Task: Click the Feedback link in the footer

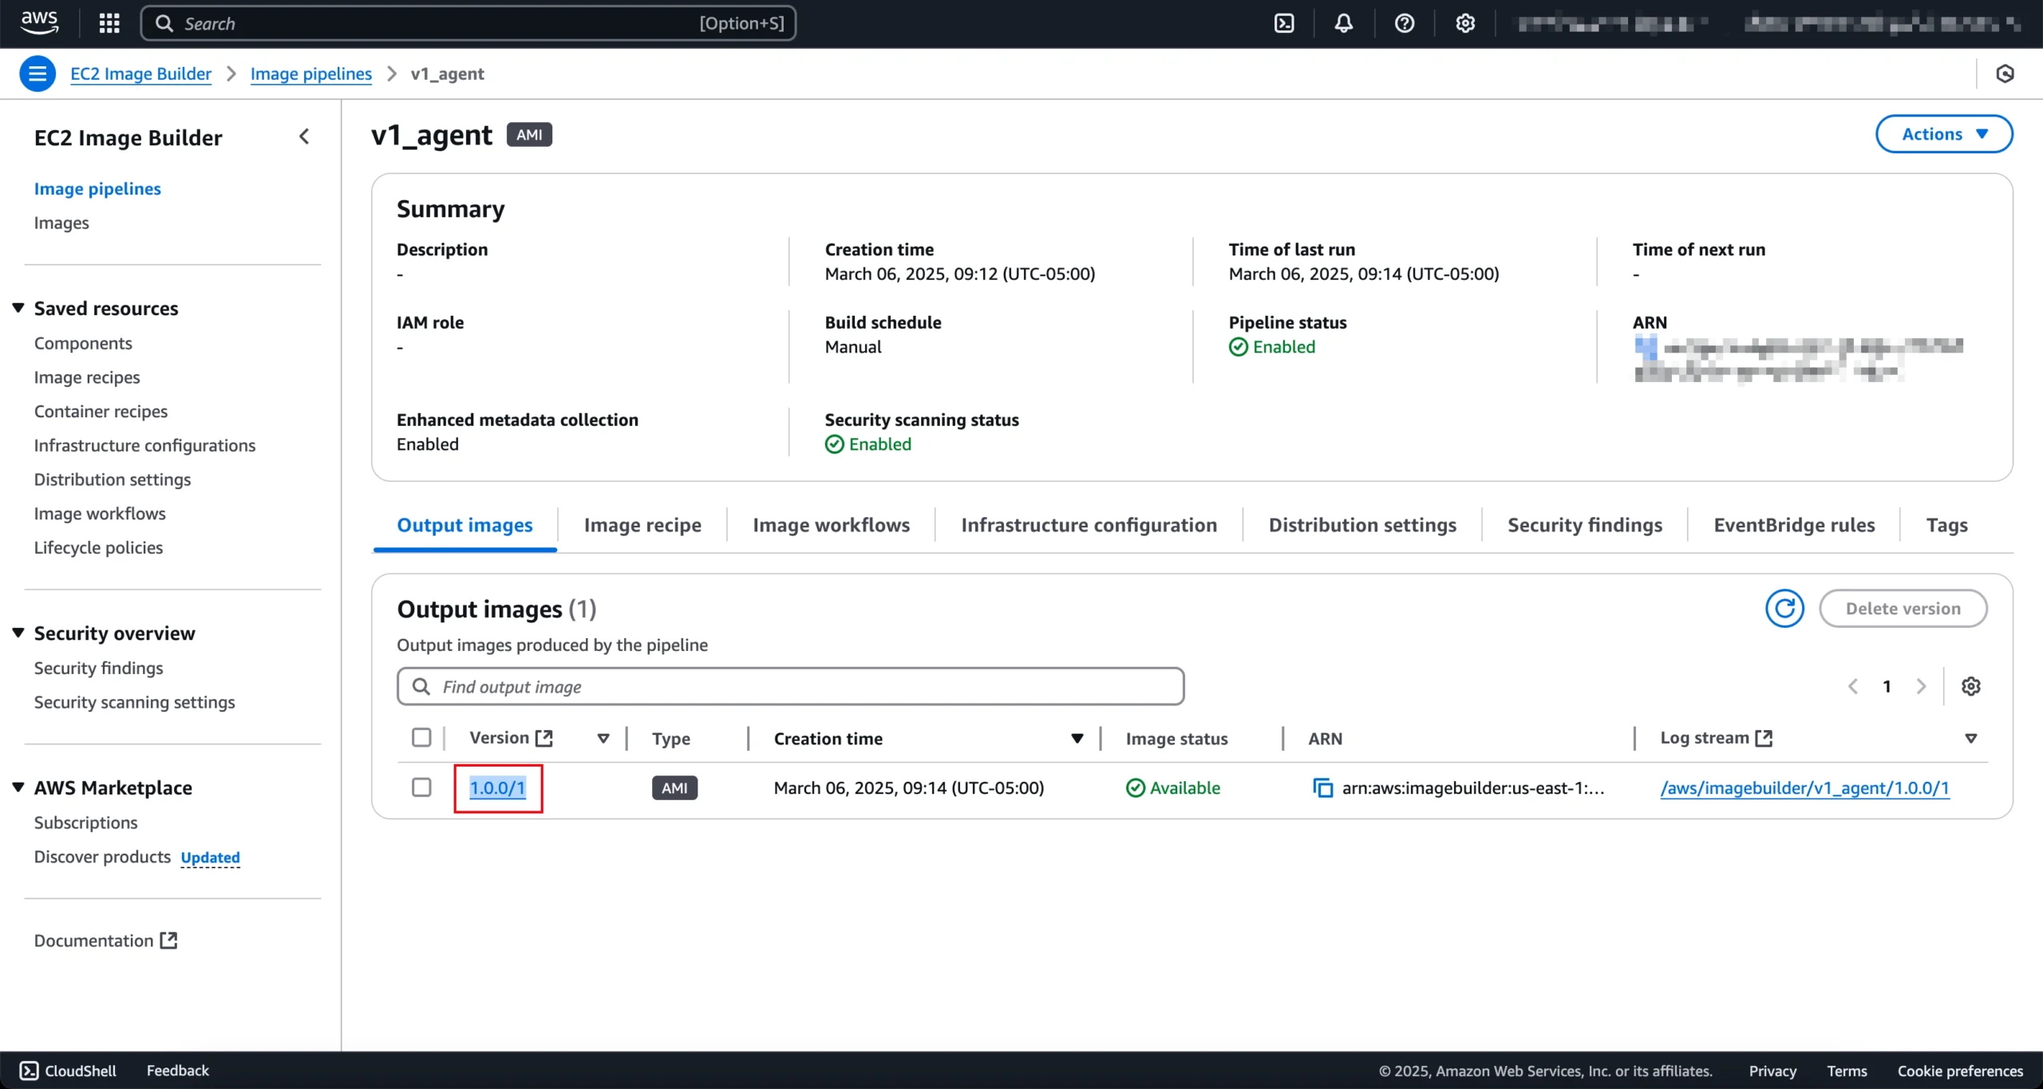Action: [177, 1071]
